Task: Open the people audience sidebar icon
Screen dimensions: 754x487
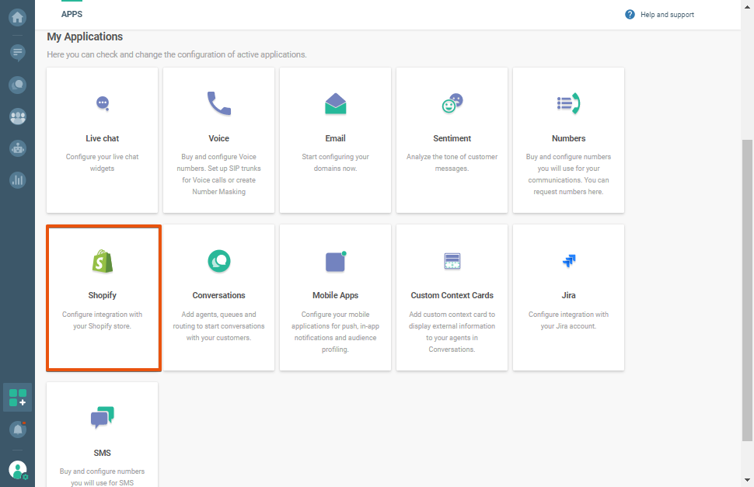Action: coord(17,117)
